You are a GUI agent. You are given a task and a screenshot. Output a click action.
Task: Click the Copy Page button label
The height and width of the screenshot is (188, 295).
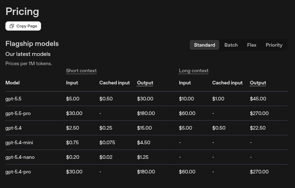(x=27, y=26)
